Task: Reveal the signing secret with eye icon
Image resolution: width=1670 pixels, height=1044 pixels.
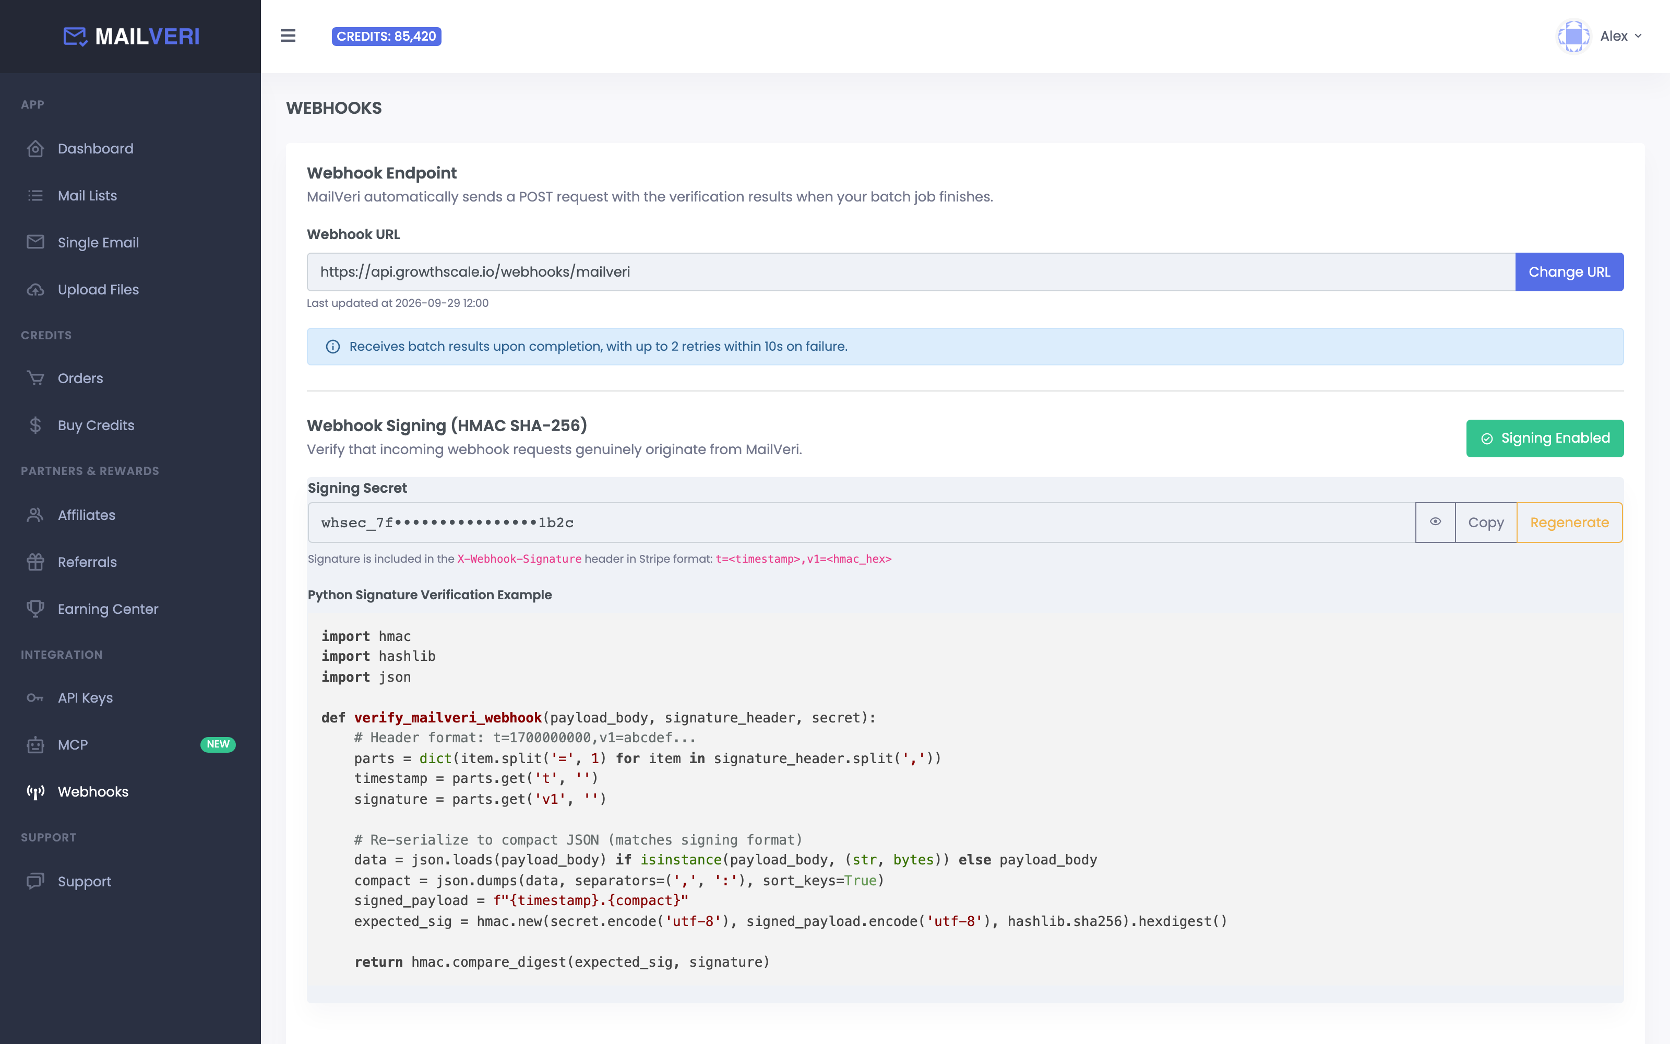Action: [x=1435, y=522]
